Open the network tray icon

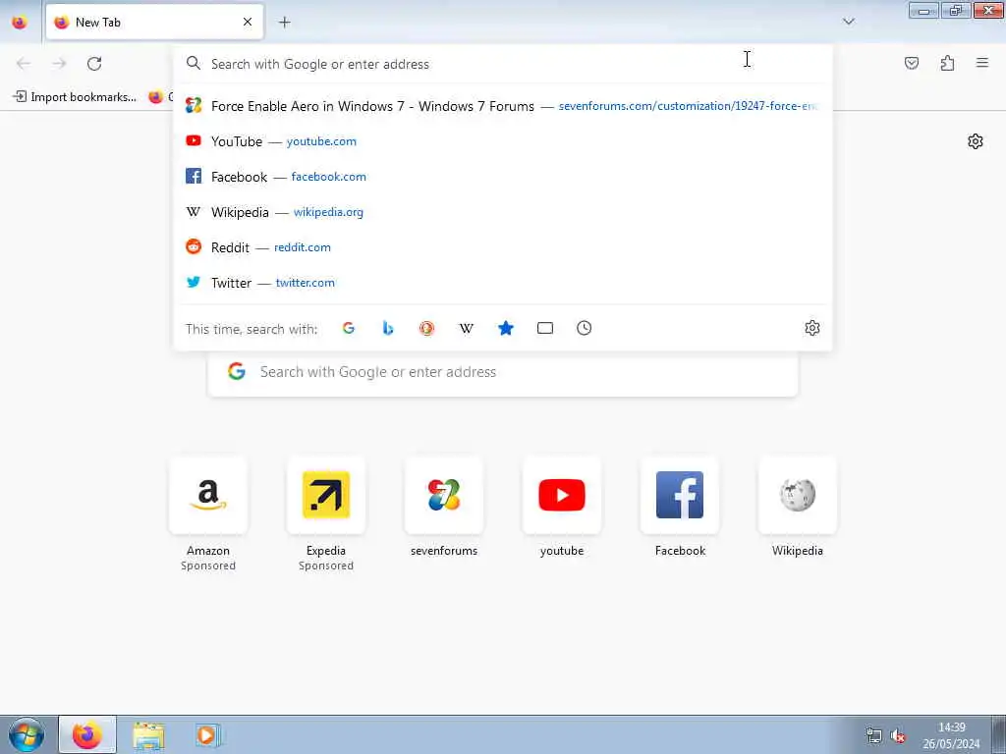pyautogui.click(x=873, y=735)
